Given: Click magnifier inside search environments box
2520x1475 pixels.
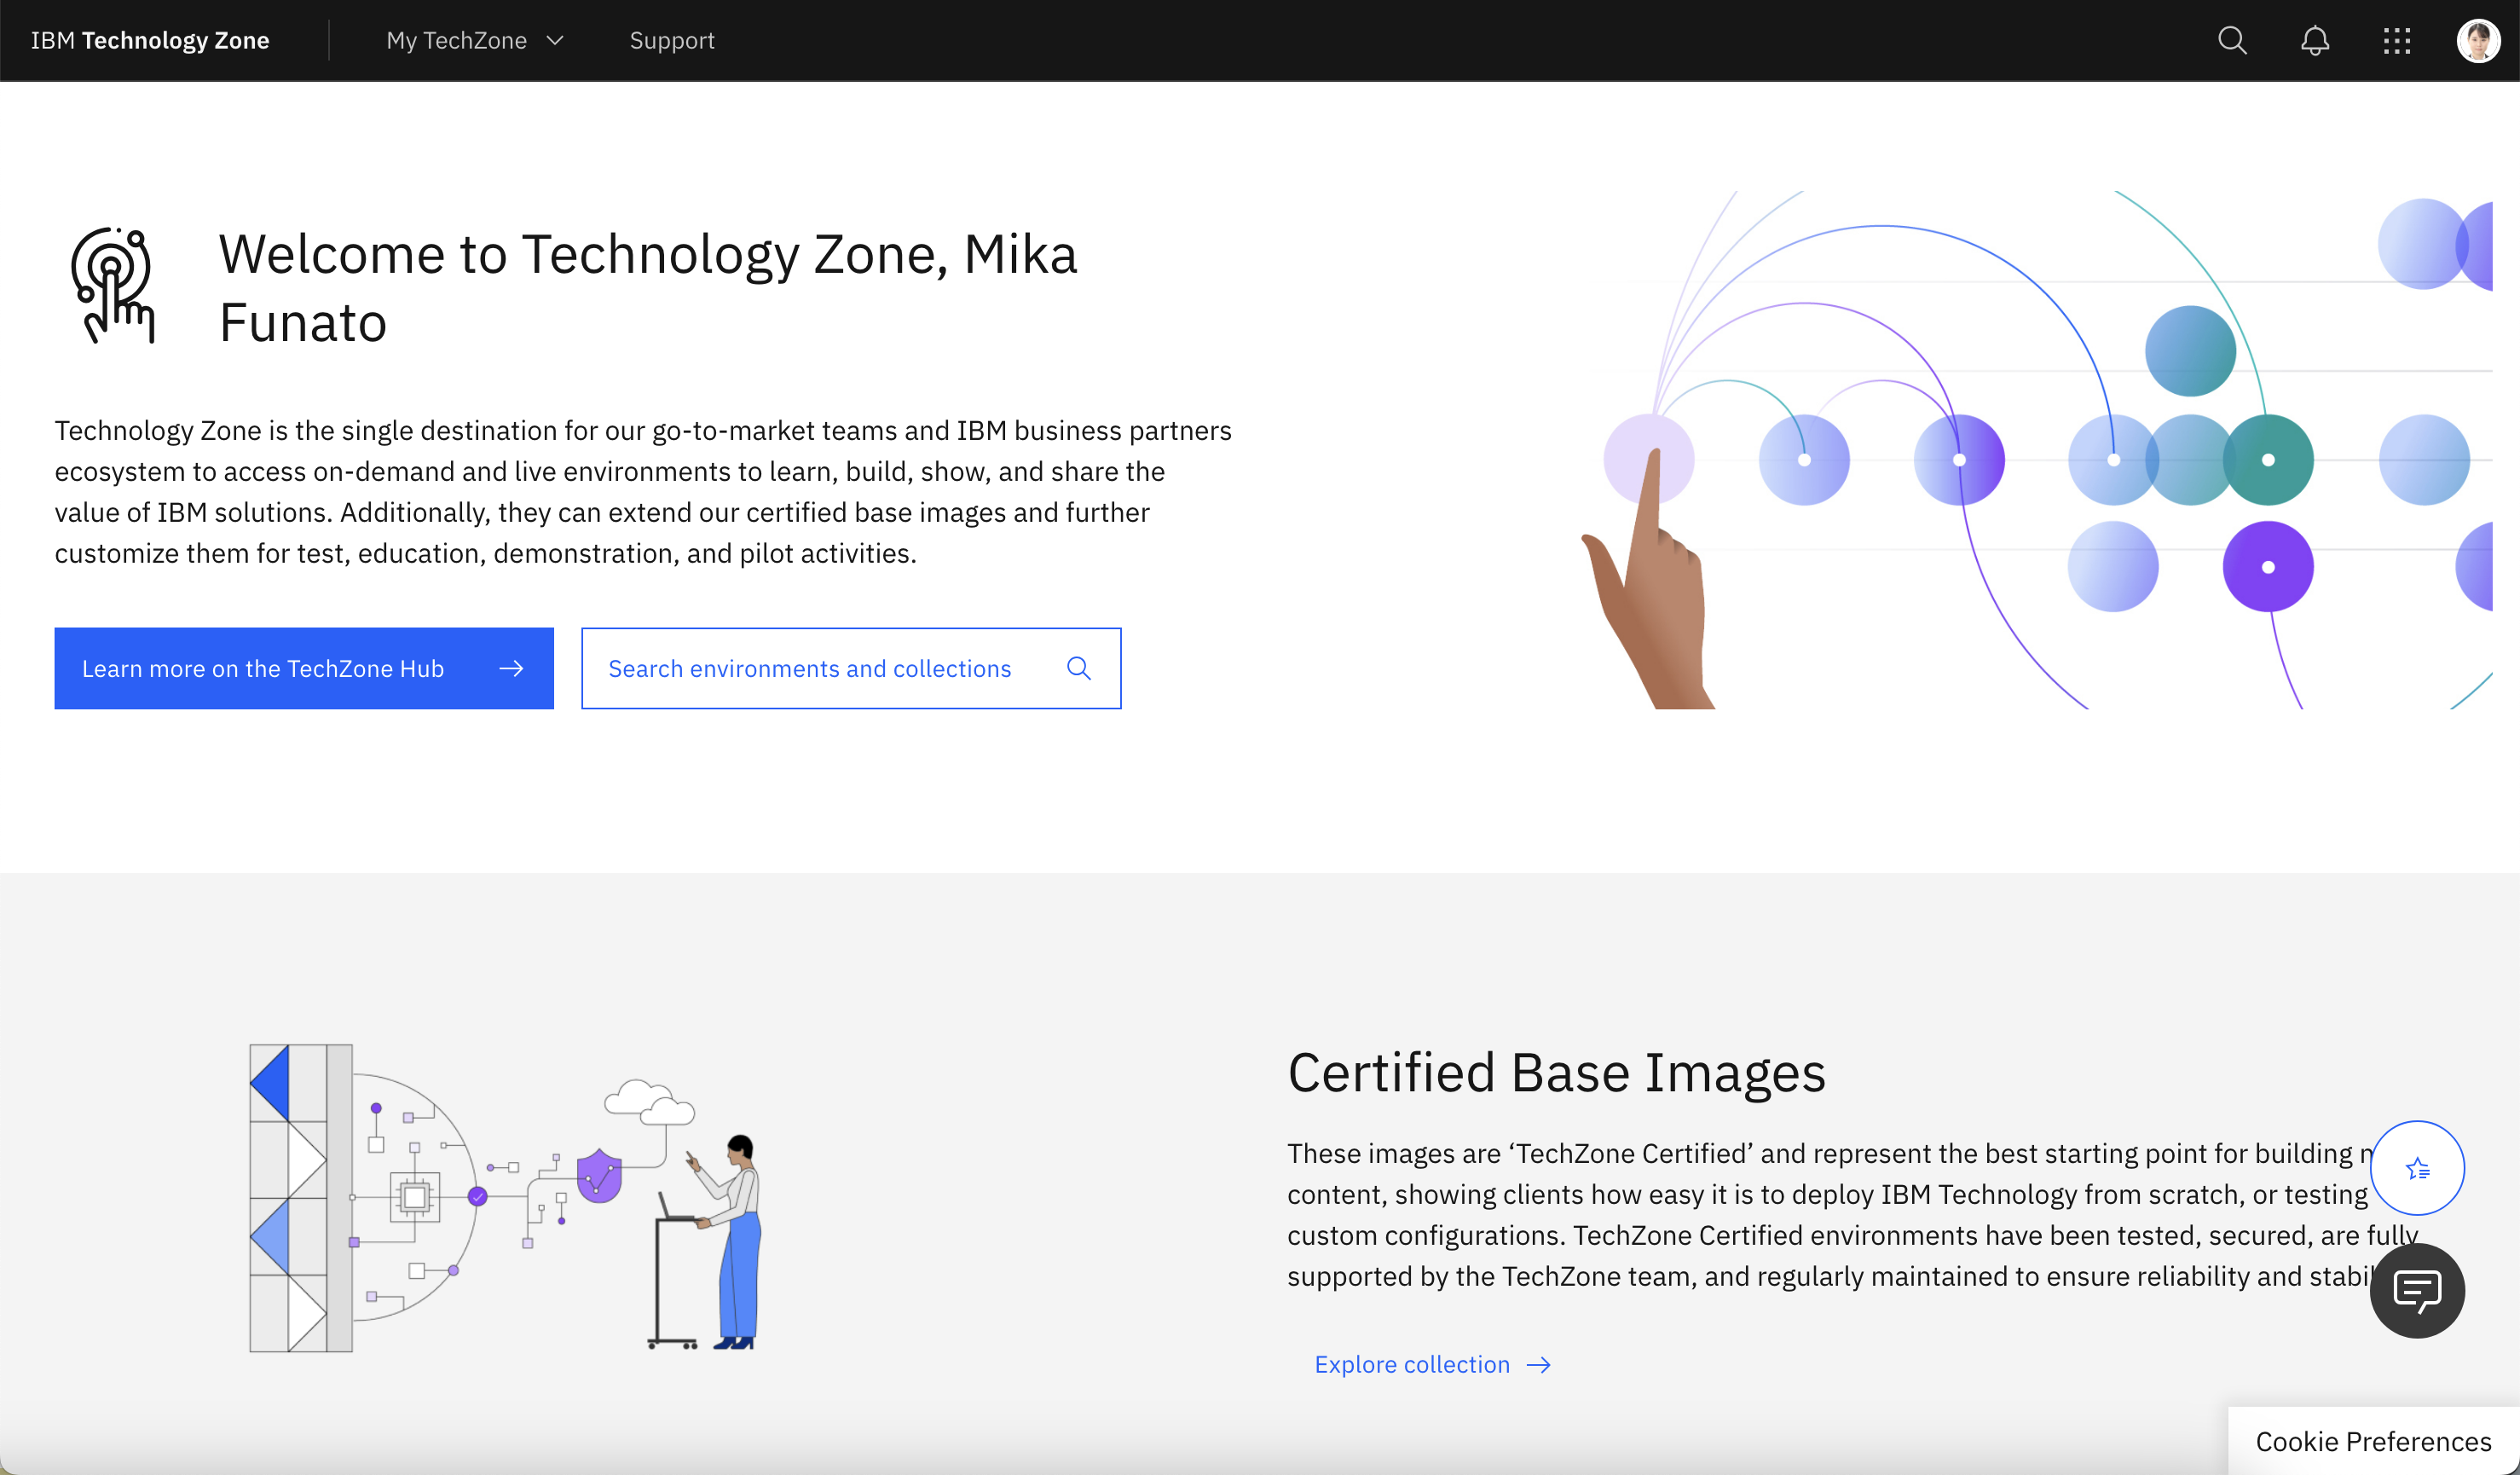Looking at the screenshot, I should tap(1078, 668).
